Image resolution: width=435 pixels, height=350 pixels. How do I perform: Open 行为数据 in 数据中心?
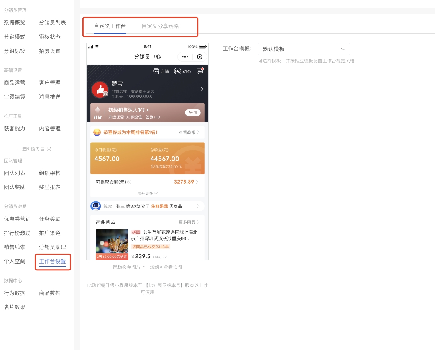[x=15, y=293]
